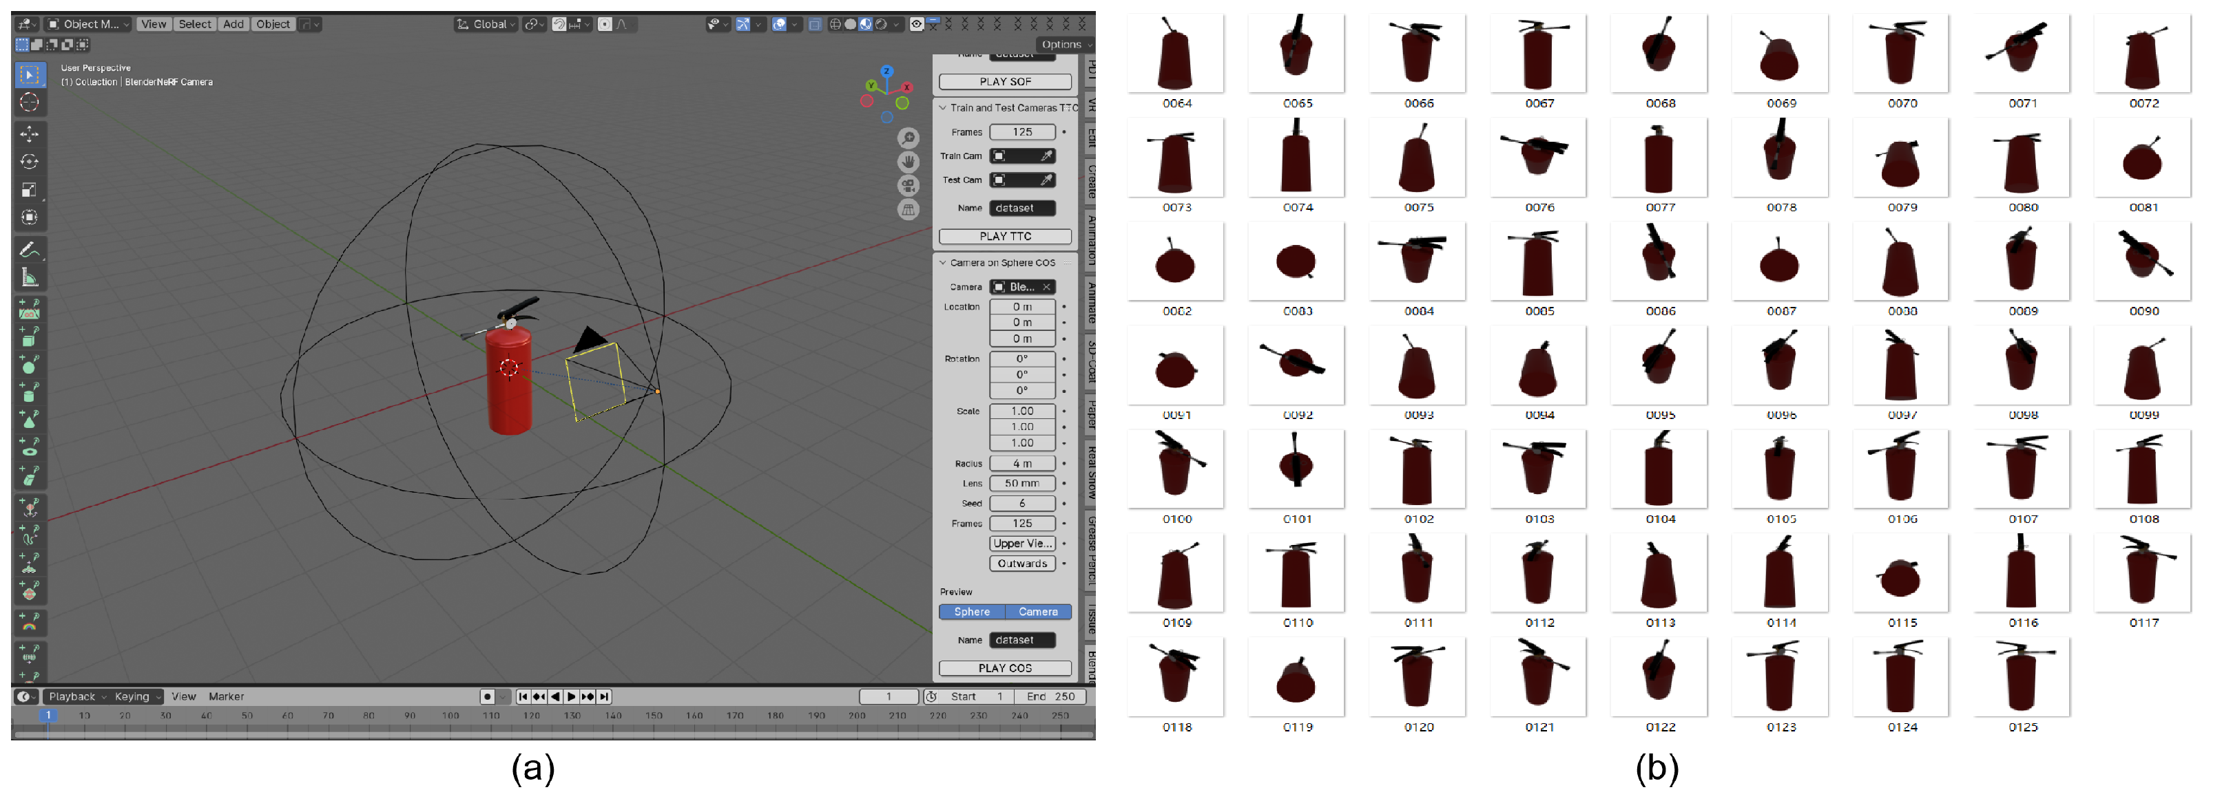Select the Move tool in toolbar
The width and height of the screenshot is (2222, 803).
[x=30, y=133]
